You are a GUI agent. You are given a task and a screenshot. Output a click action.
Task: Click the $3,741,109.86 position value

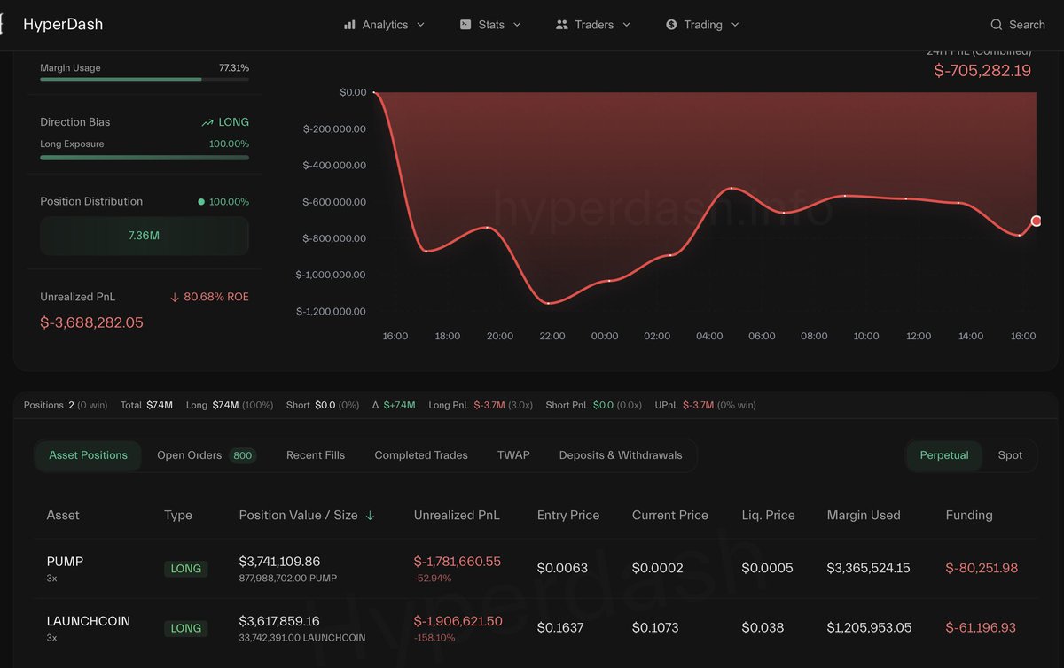[x=279, y=562]
